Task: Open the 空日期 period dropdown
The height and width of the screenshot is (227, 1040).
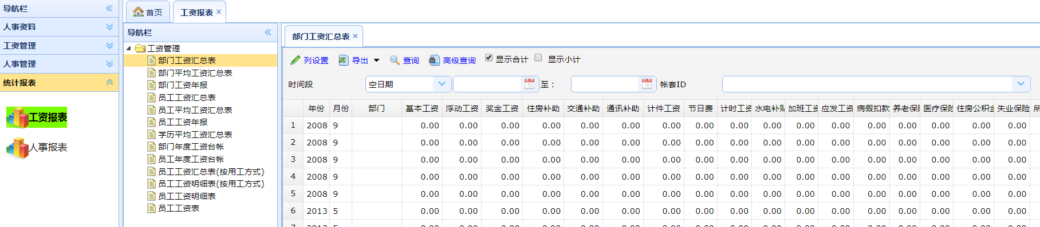Action: pyautogui.click(x=442, y=84)
